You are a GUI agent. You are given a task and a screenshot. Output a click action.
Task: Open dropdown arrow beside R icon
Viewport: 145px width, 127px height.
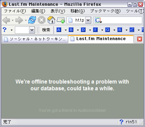tap(126, 30)
